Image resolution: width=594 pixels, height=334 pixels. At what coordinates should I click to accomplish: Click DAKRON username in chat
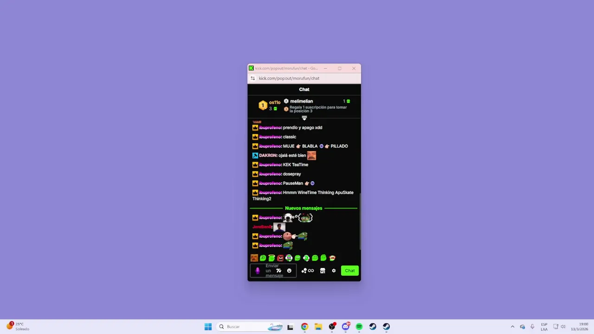point(268,155)
